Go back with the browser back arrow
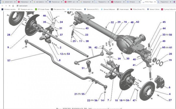The height and width of the screenshot is (109, 176). point(2,6)
